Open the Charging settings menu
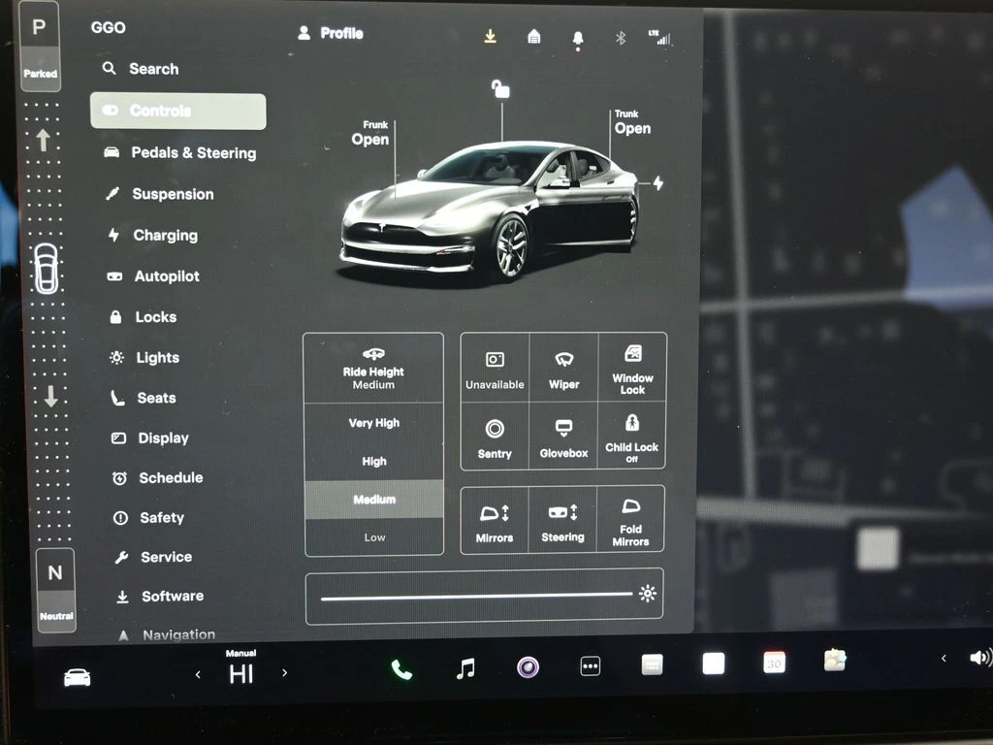The height and width of the screenshot is (745, 993). pos(165,236)
